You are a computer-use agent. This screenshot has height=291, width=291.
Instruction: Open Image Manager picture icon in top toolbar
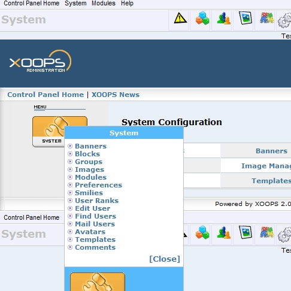pos(245,18)
